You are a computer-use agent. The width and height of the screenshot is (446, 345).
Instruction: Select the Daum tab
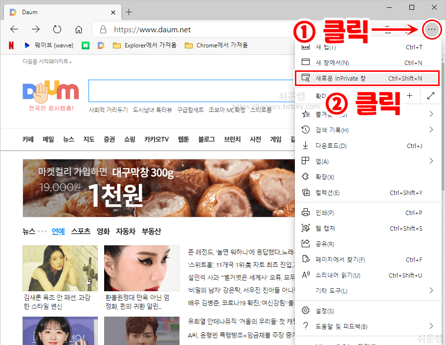(x=62, y=12)
